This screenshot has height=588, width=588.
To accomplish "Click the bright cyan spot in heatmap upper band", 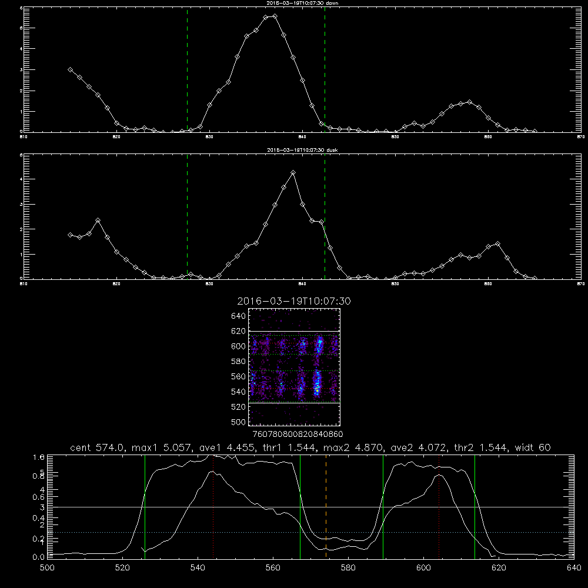I will tap(320, 342).
